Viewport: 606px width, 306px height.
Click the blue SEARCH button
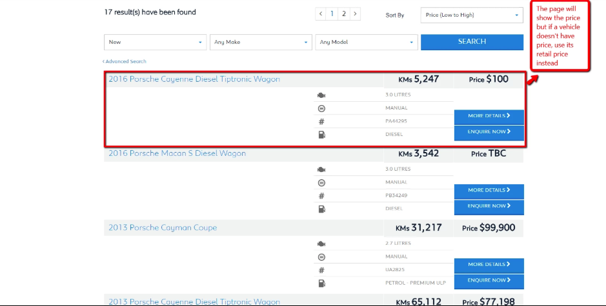[x=472, y=42]
